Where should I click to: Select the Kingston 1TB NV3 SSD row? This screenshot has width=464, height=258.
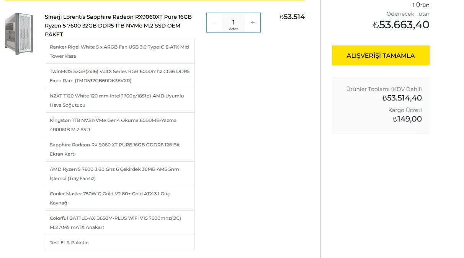point(119,125)
